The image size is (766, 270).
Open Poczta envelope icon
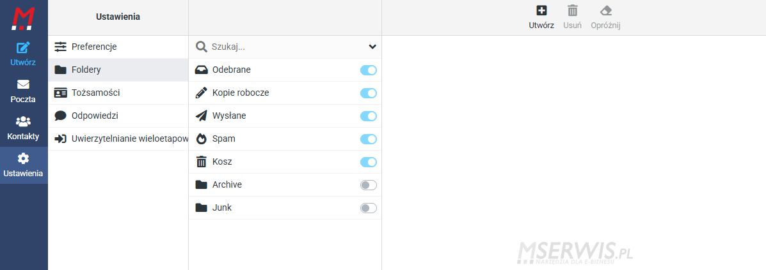[x=23, y=84]
